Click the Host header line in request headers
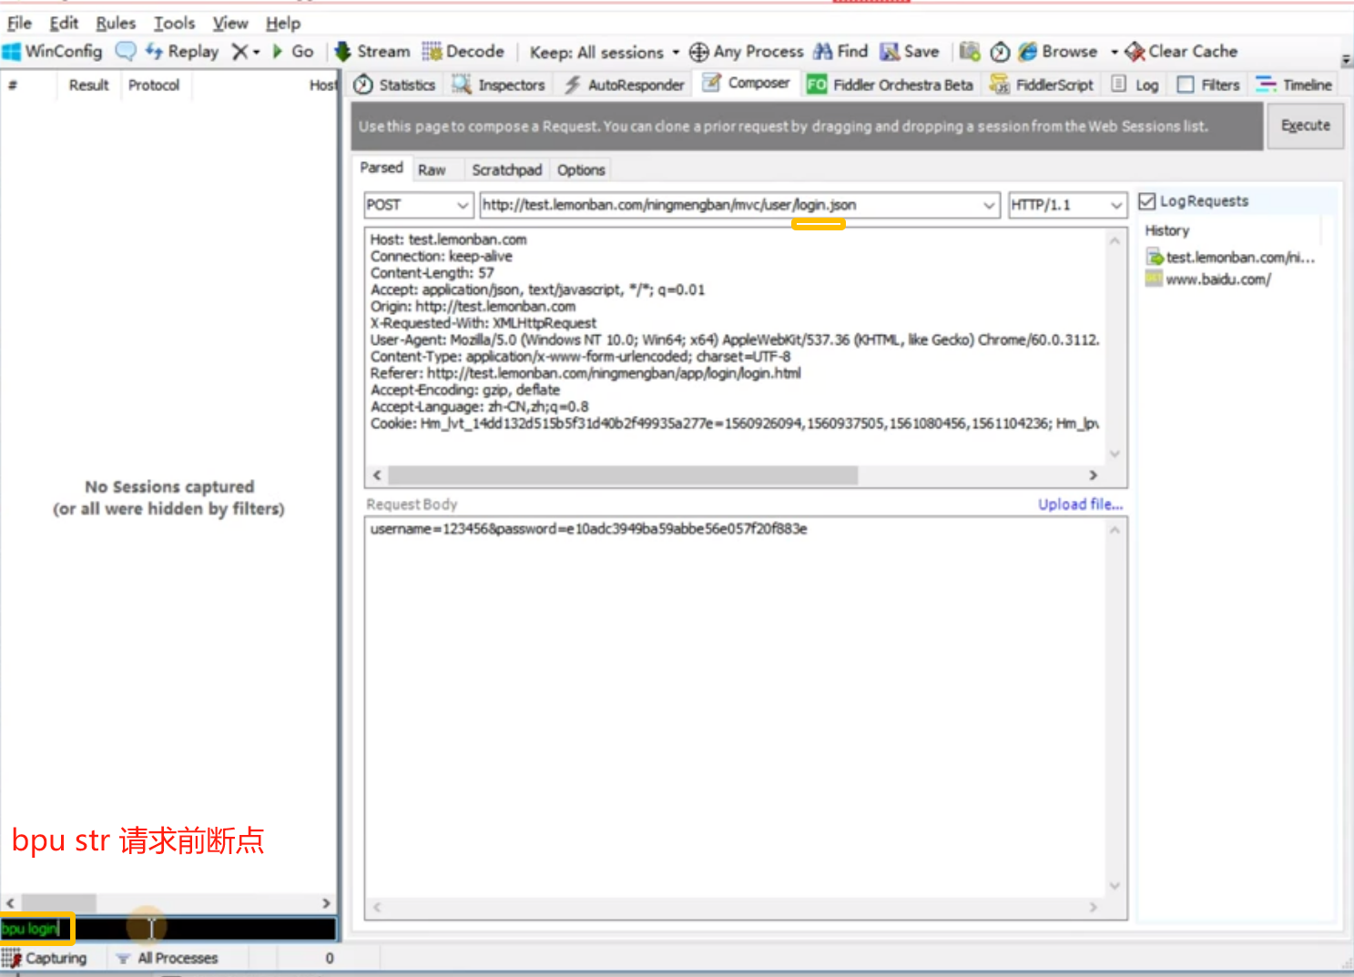1354x977 pixels. click(448, 239)
